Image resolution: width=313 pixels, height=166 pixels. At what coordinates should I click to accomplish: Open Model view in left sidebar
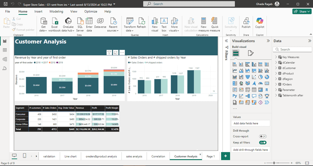coord(5,59)
